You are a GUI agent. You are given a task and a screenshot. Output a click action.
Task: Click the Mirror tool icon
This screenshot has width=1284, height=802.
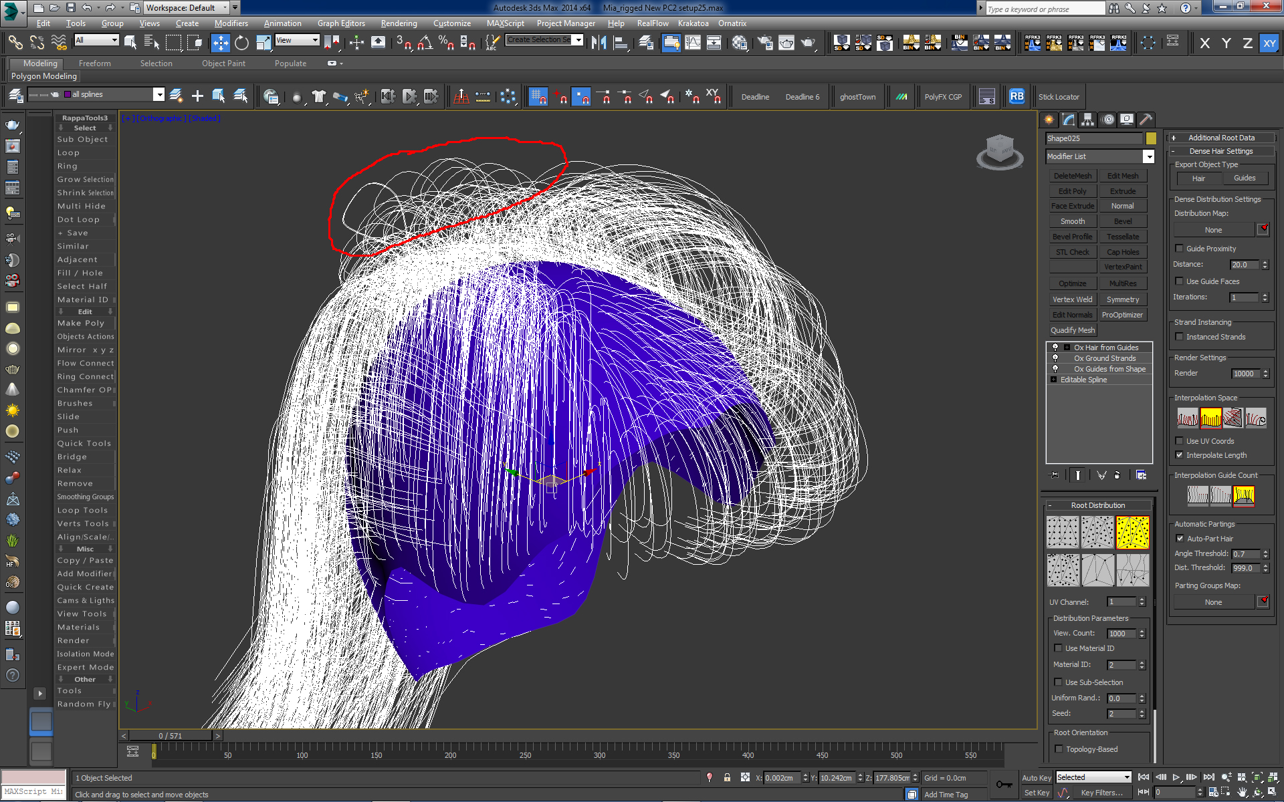coord(599,43)
